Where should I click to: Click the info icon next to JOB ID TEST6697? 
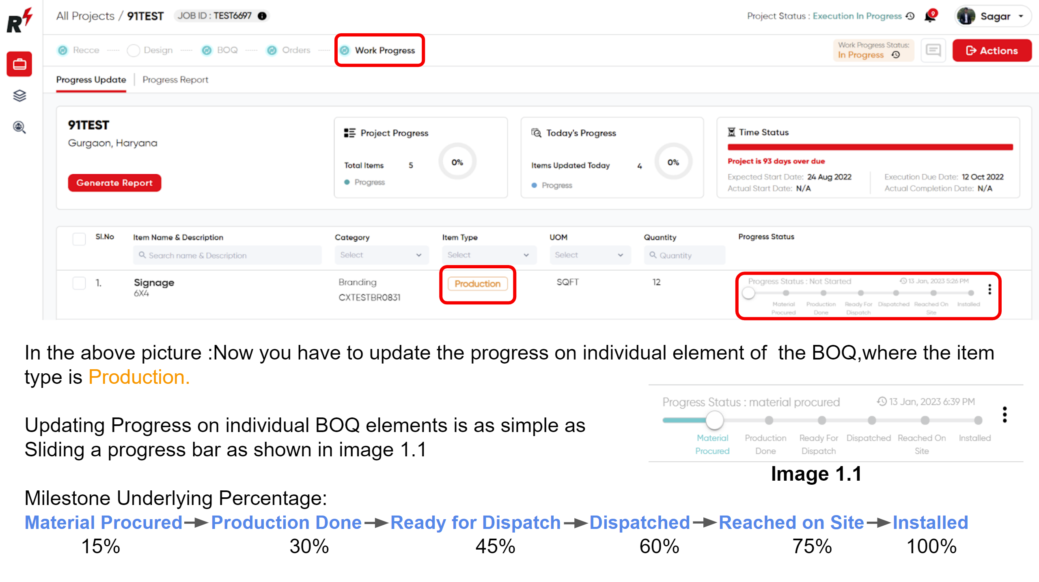click(x=262, y=16)
